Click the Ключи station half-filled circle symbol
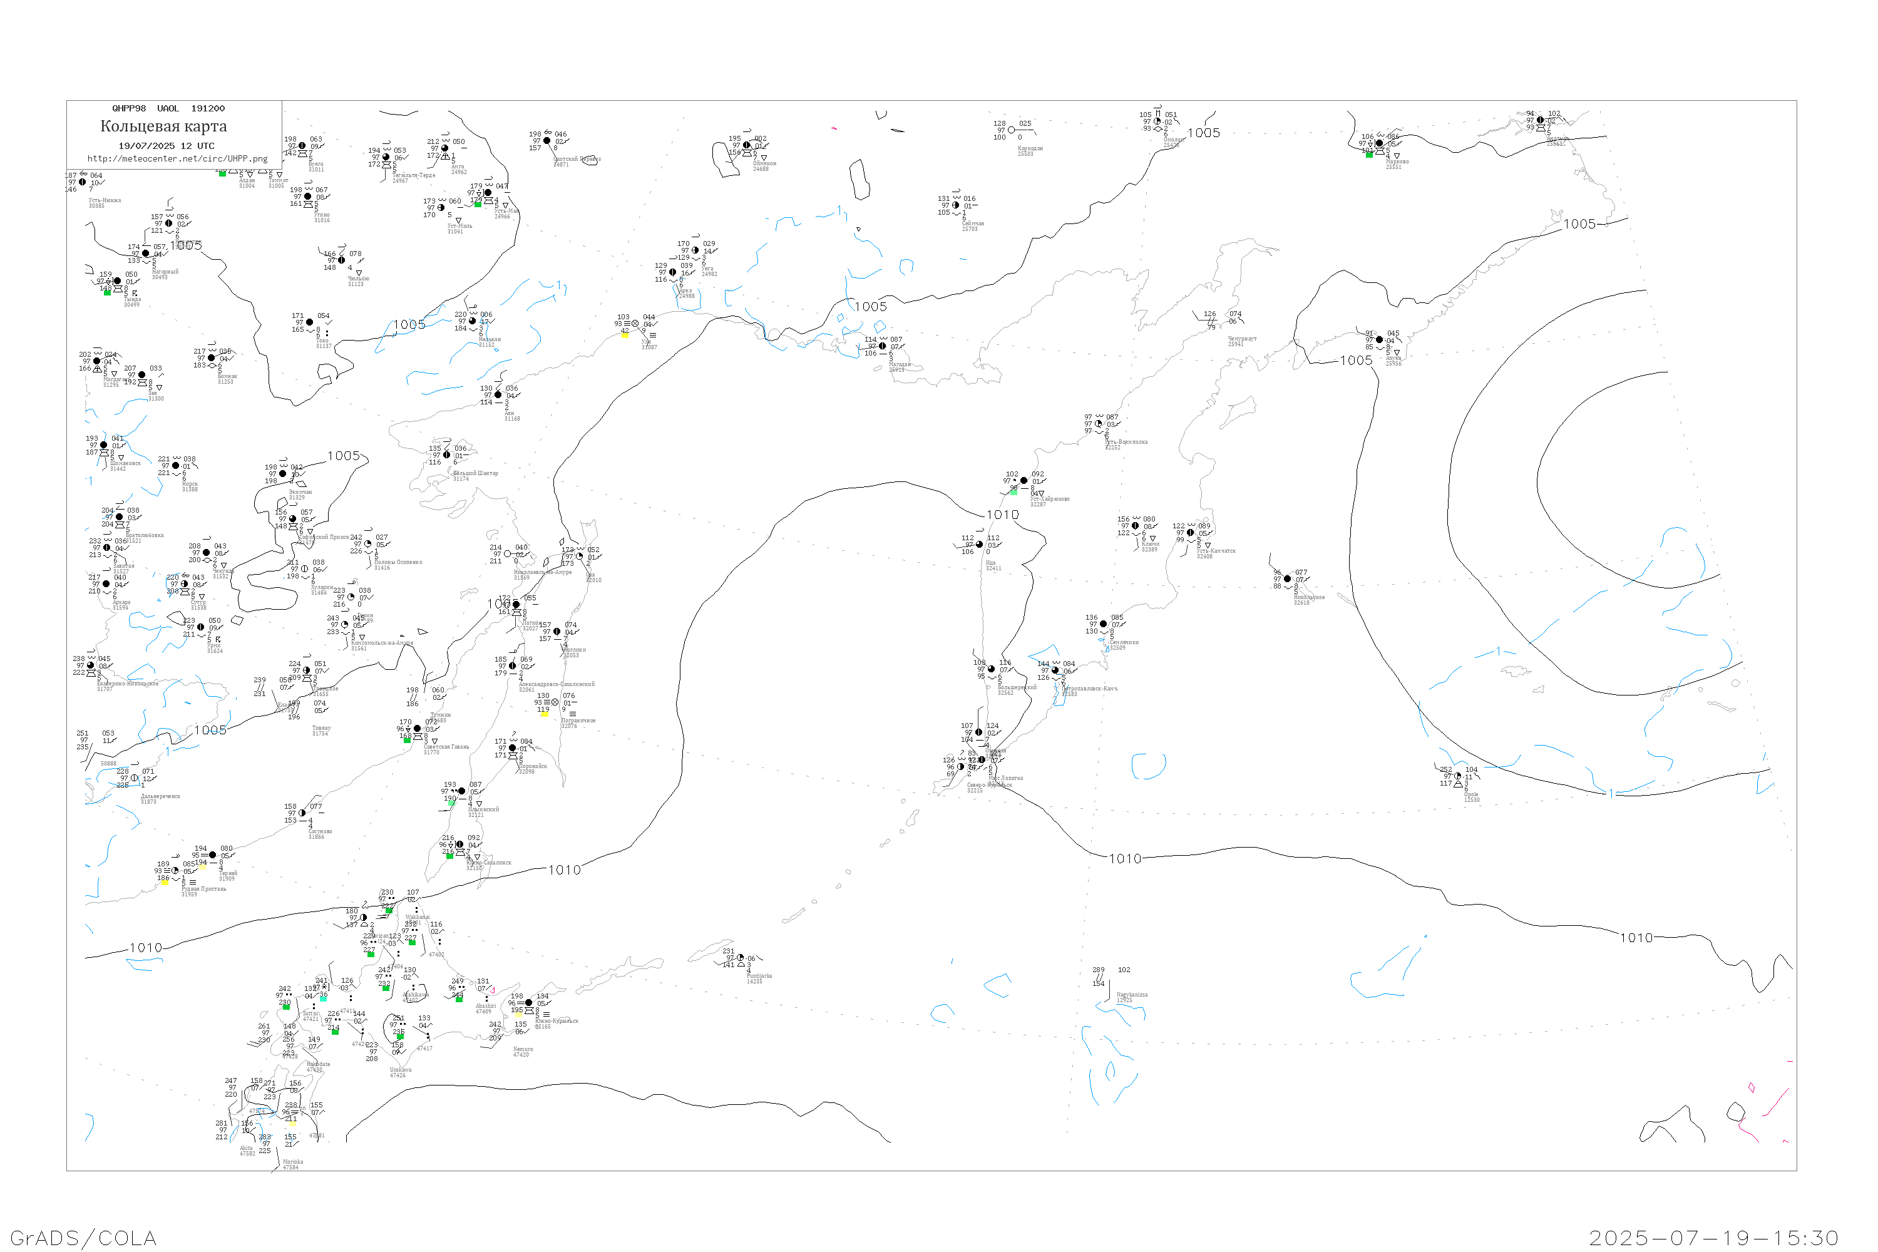Viewport: 1878px width, 1252px height. pyautogui.click(x=1134, y=525)
